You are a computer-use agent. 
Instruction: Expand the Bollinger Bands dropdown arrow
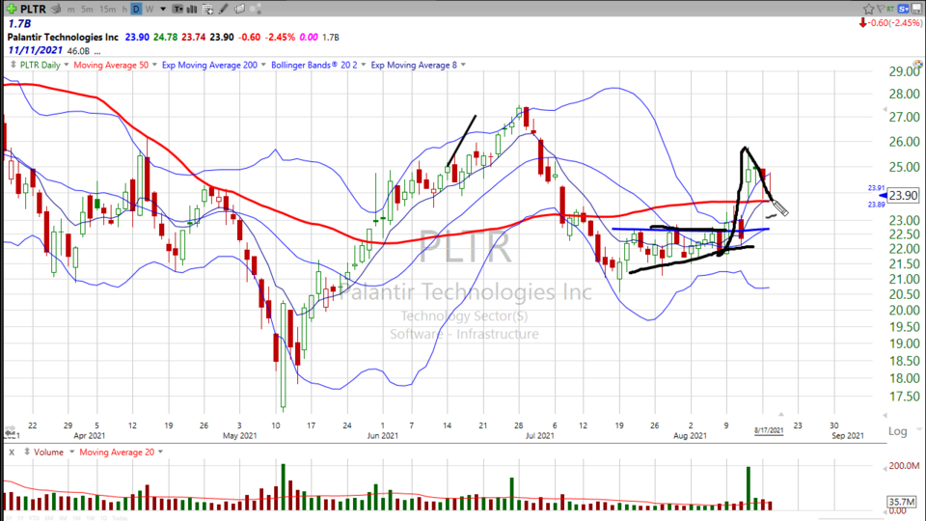pos(364,65)
